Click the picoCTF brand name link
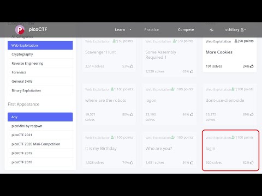The height and width of the screenshot is (196, 262). tap(38, 29)
